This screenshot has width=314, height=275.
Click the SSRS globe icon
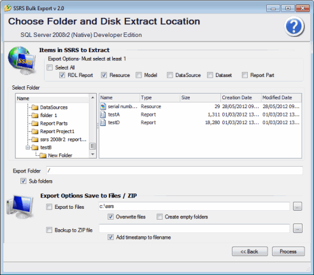[x=22, y=60]
